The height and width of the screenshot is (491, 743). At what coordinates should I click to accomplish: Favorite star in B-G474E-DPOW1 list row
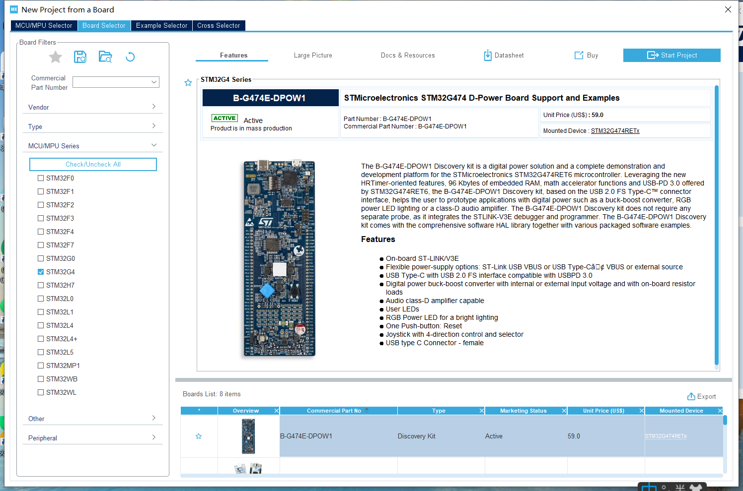(x=199, y=436)
